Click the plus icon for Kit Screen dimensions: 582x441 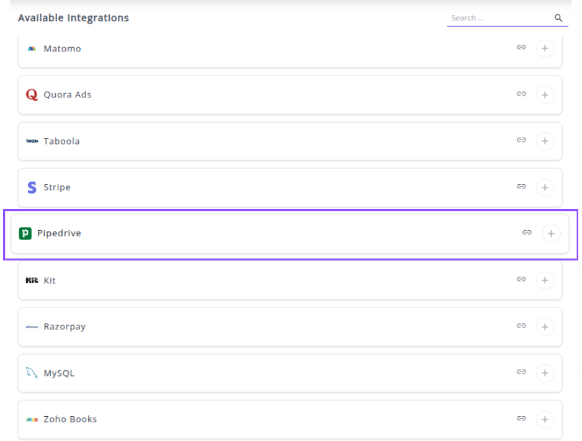pos(545,280)
